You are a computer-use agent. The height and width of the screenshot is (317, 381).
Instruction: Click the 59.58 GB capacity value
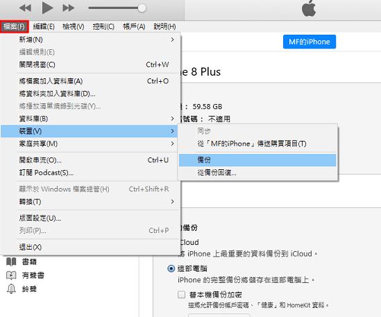pos(208,107)
